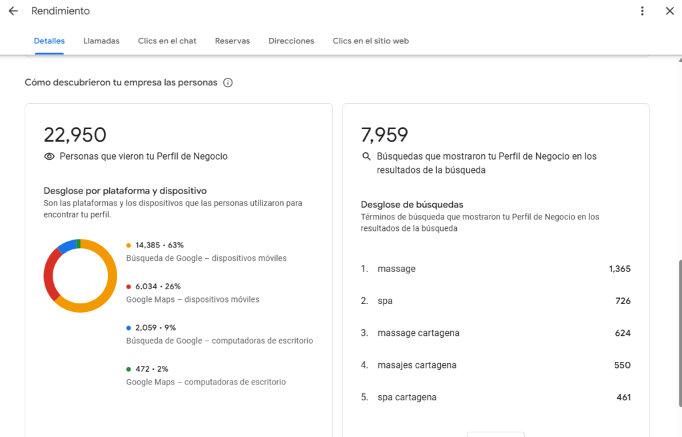Click the magnifying glass search icon
Image resolution: width=682 pixels, height=437 pixels.
pos(366,156)
